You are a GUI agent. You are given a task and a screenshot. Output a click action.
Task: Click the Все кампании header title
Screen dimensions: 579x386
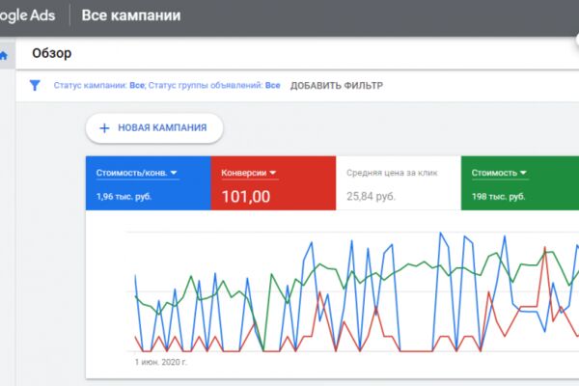(131, 15)
